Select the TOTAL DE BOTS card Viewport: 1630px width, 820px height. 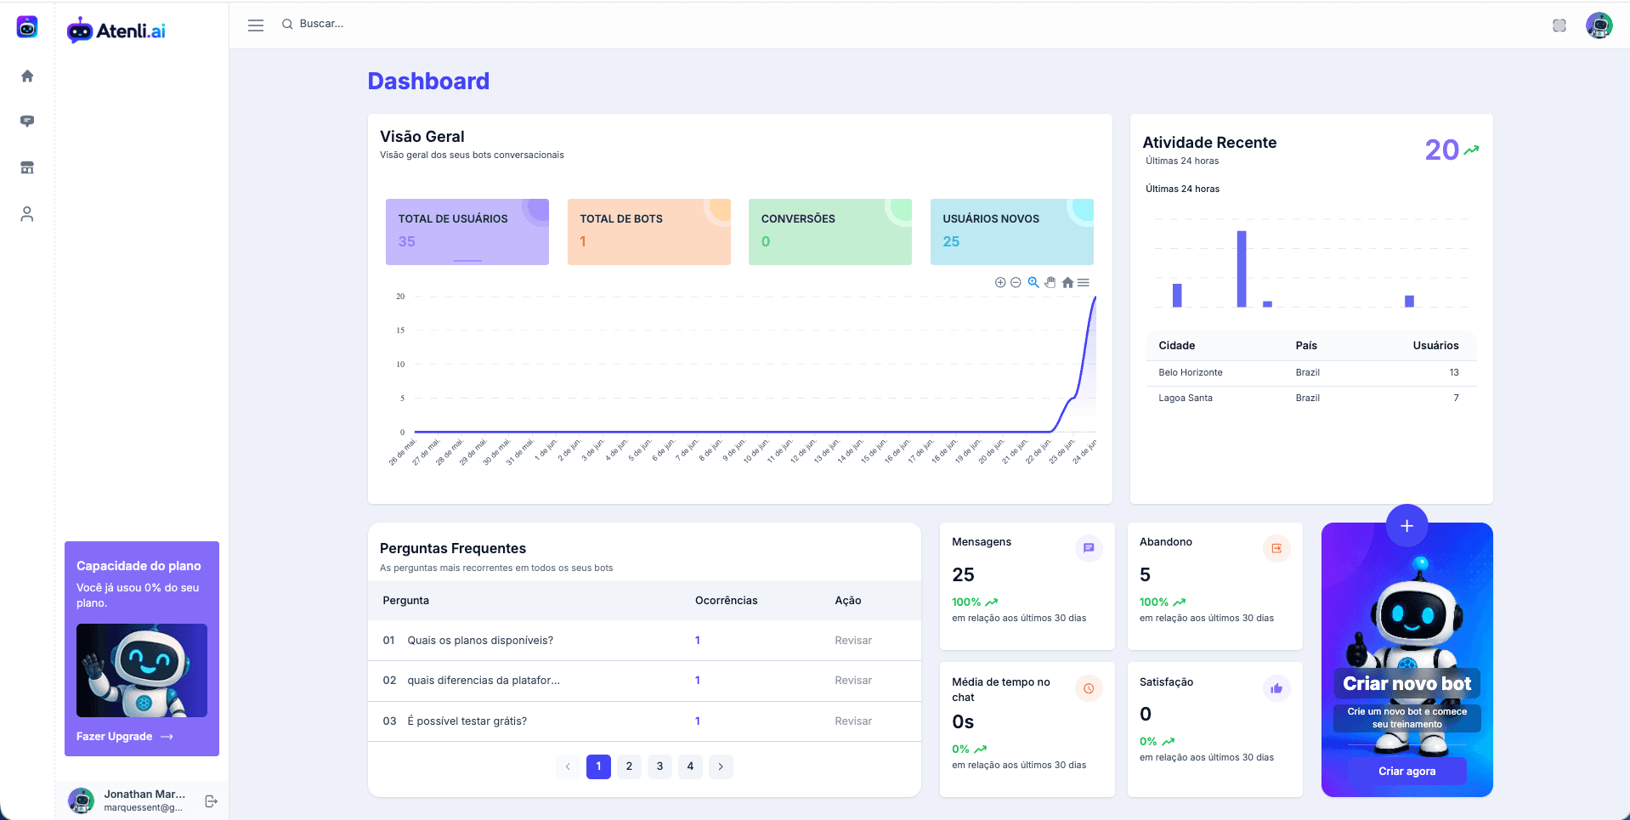point(649,232)
